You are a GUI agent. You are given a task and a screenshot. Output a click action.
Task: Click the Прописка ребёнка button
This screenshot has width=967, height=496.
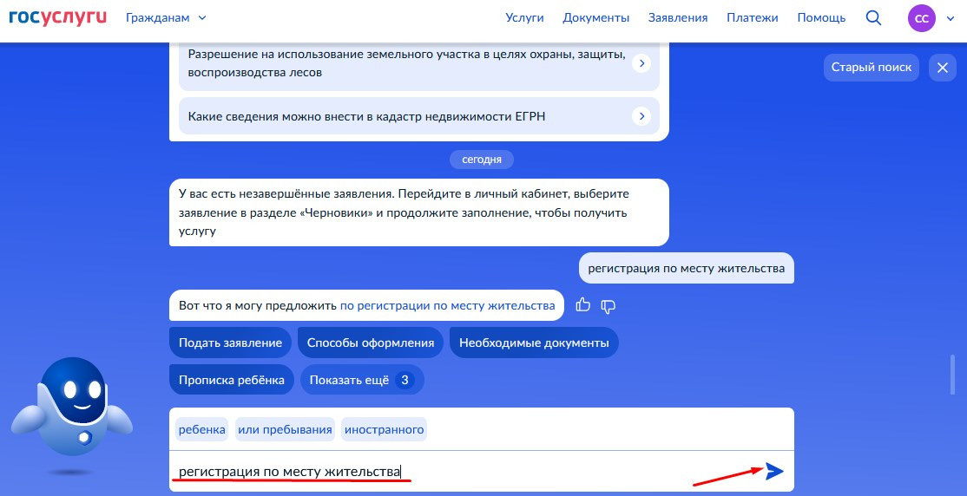tap(232, 380)
